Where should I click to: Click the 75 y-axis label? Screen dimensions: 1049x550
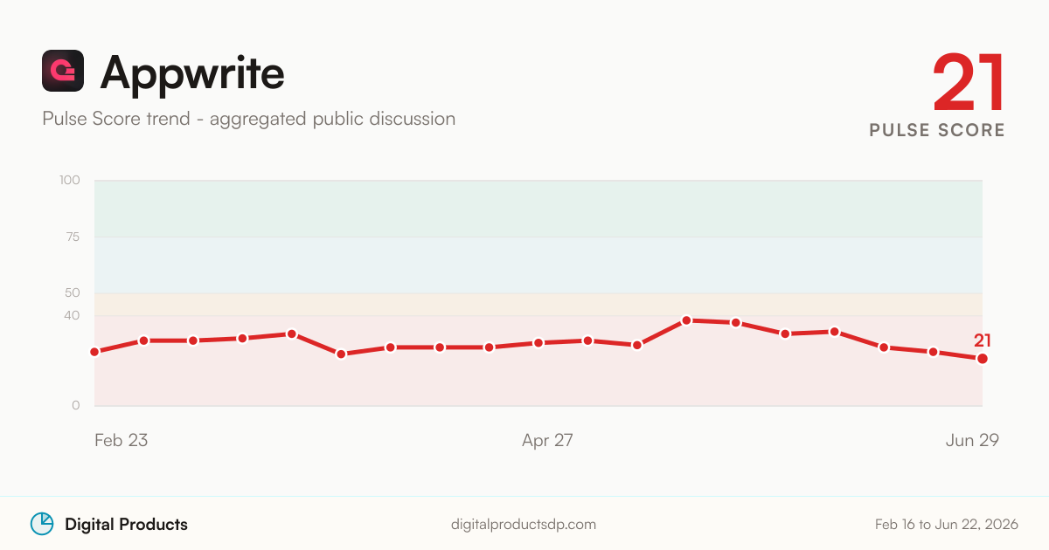(x=73, y=237)
